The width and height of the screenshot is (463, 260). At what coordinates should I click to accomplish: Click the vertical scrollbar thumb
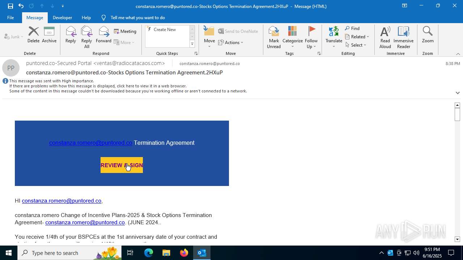(458, 114)
